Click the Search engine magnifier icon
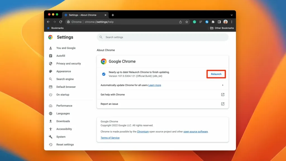 click(51, 79)
